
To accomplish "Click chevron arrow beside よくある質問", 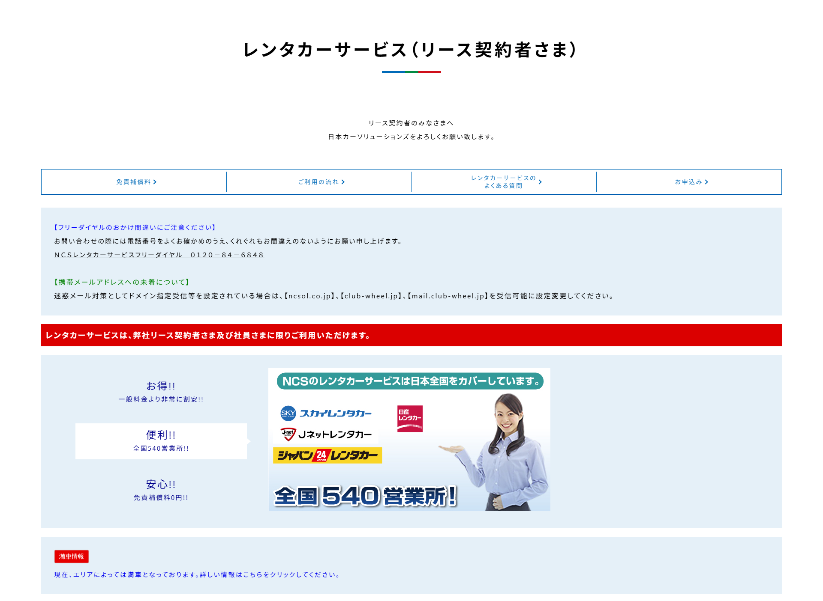I will 540,182.
